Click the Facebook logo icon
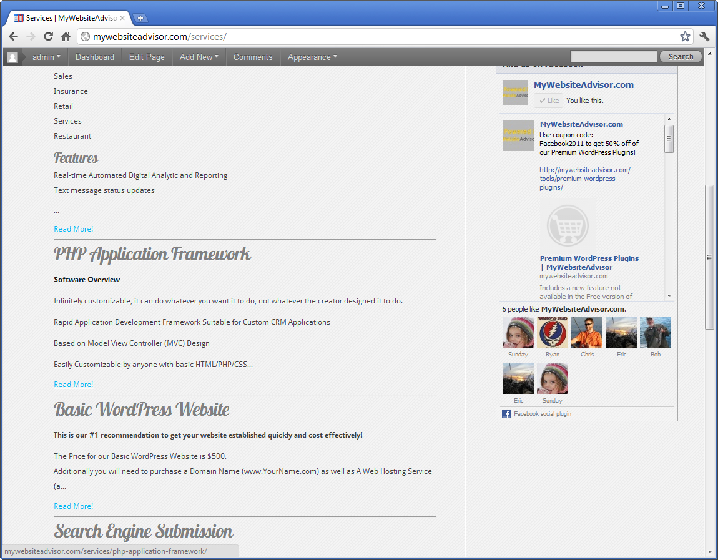 click(x=506, y=414)
